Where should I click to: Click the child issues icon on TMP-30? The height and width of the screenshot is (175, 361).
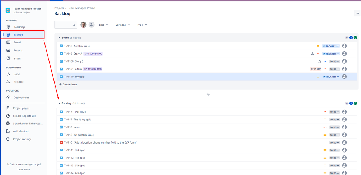(319, 61)
